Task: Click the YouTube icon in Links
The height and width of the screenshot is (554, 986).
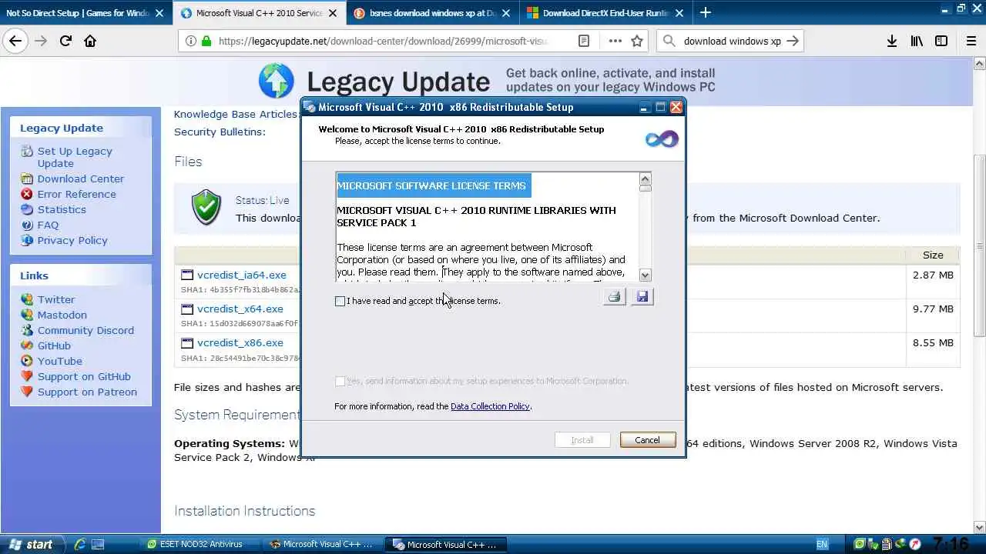Action: [27, 361]
